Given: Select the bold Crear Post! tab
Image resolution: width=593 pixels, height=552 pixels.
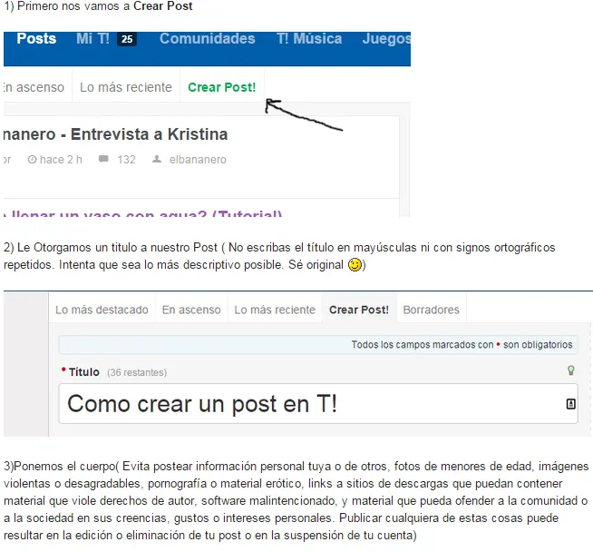Looking at the screenshot, I should pos(359,310).
